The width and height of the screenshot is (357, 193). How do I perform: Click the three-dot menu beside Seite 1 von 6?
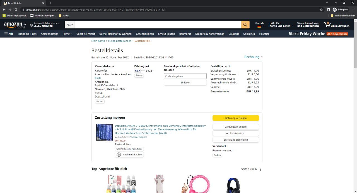260,169
